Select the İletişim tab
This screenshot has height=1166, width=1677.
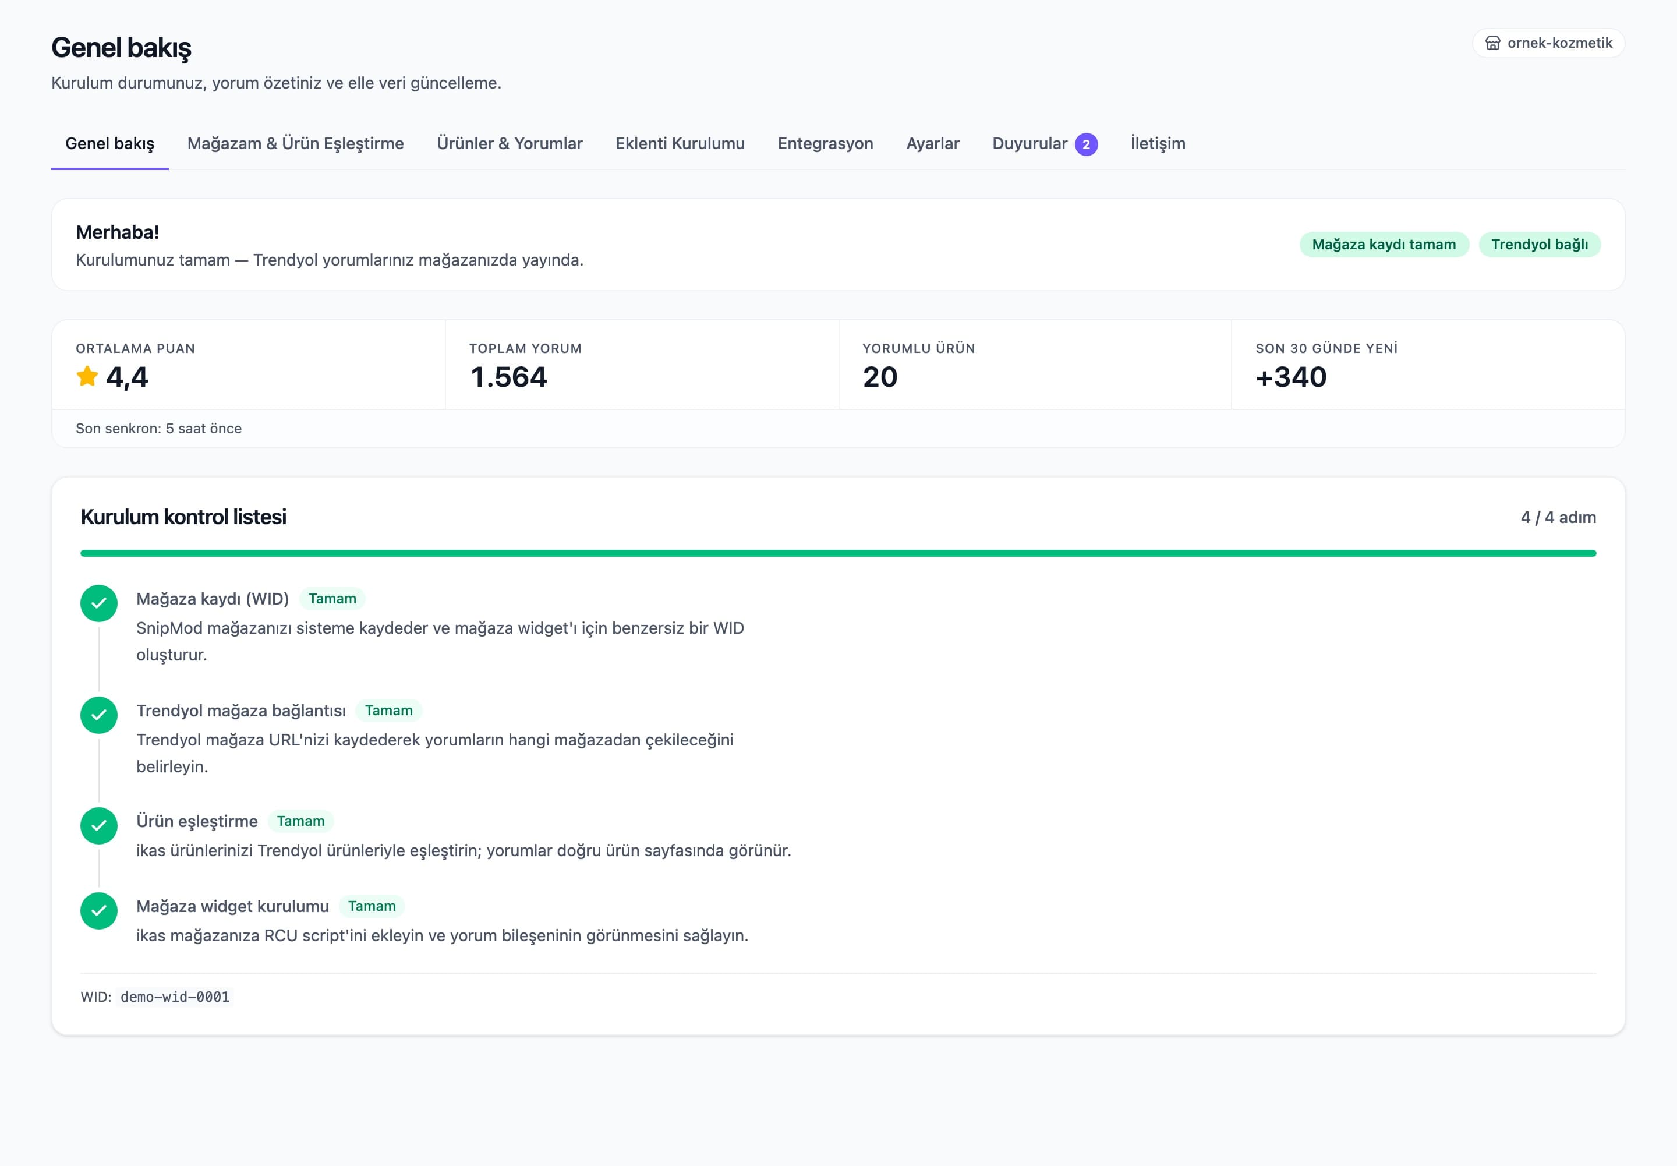click(1157, 143)
